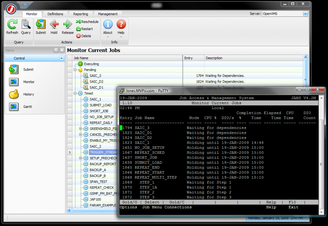
Task: Switch to the Definitions ribbon tab
Action: (x=55, y=14)
